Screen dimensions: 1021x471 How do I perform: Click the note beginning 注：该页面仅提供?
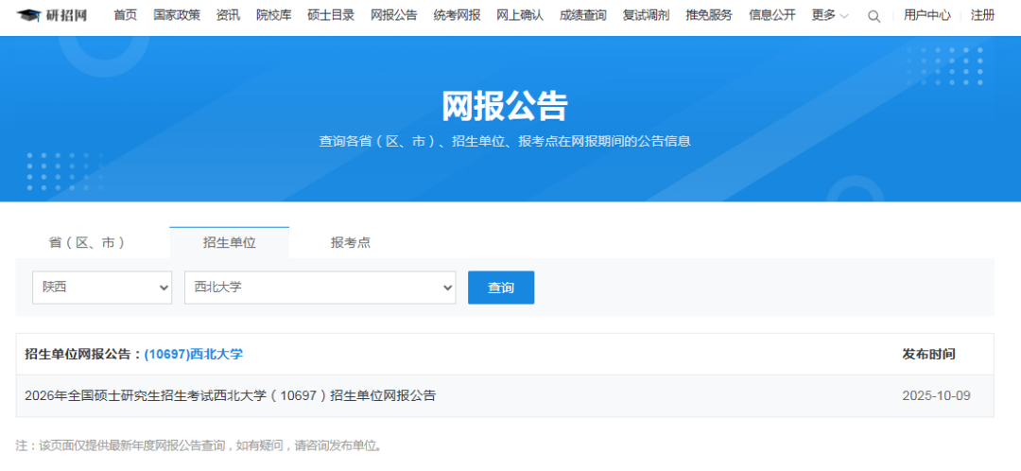pos(199,446)
